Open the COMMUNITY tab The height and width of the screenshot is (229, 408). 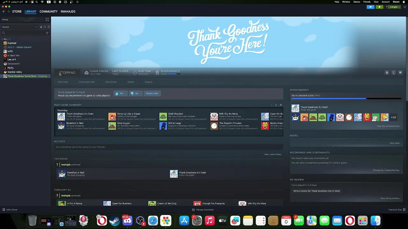tap(48, 11)
